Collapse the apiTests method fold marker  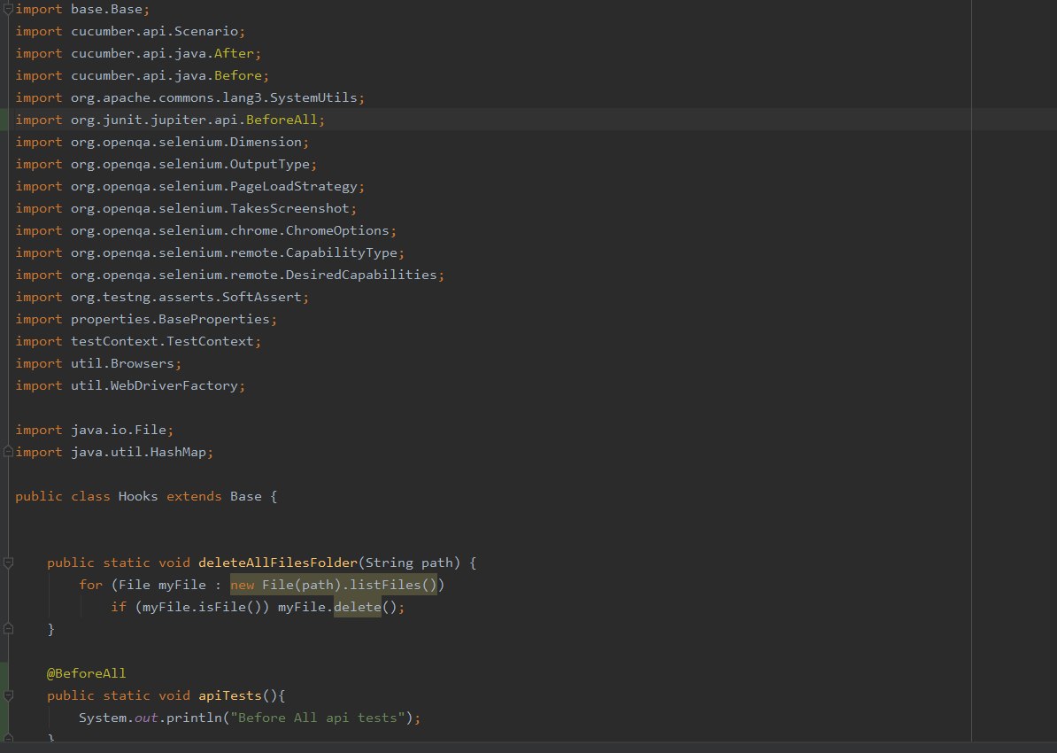click(x=8, y=695)
